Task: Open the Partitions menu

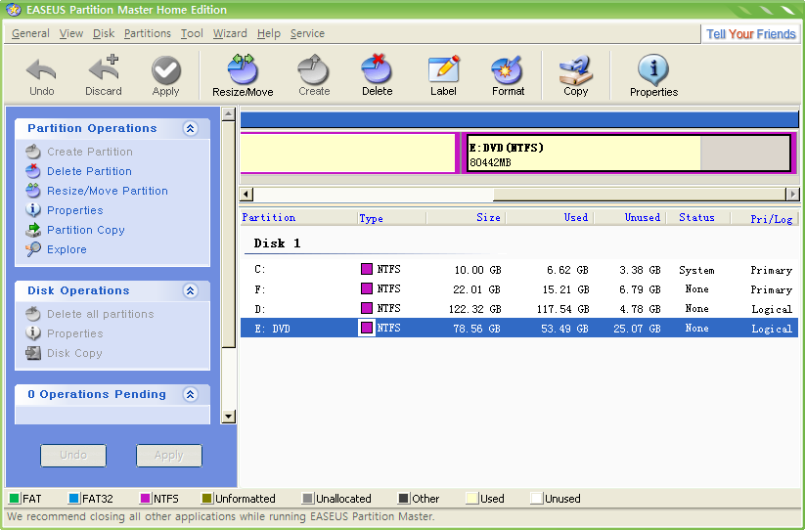Action: (148, 33)
